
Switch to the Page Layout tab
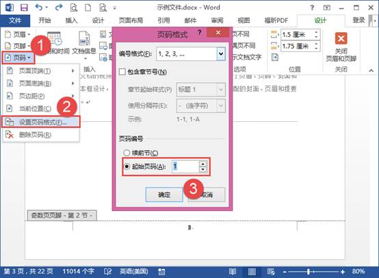pyautogui.click(x=131, y=21)
